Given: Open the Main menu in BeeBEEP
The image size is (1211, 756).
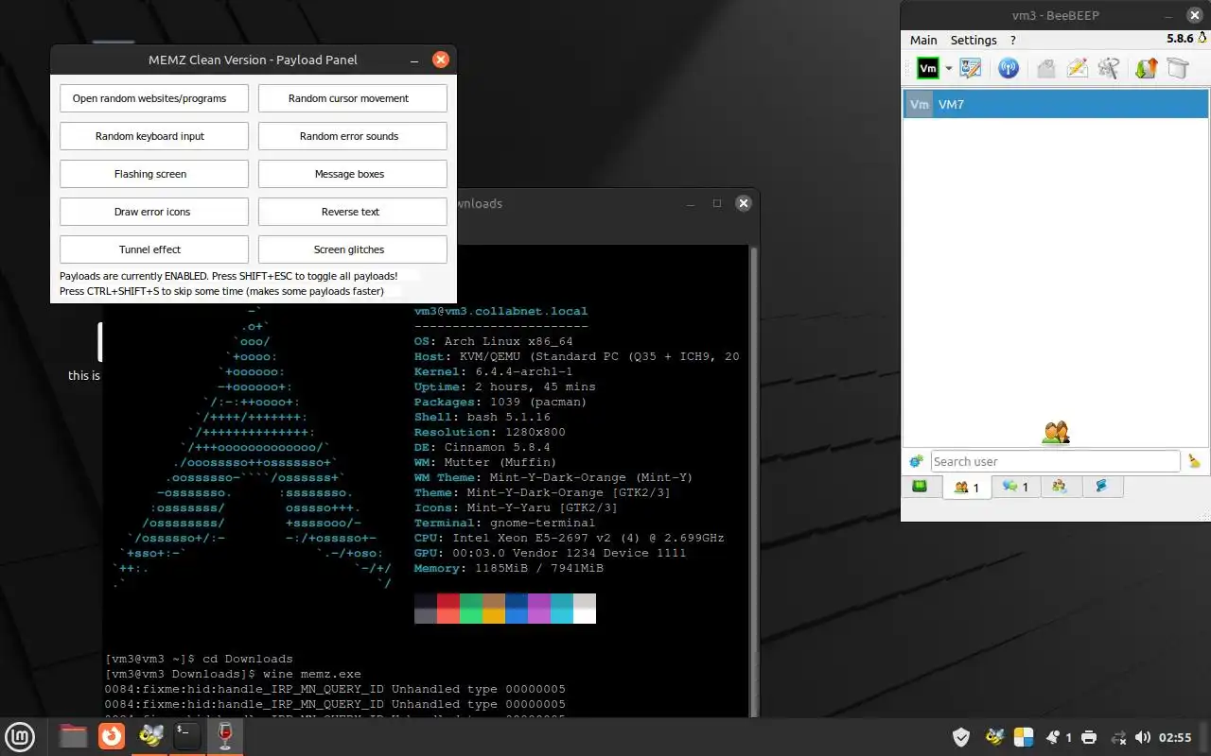Looking at the screenshot, I should click(x=923, y=40).
